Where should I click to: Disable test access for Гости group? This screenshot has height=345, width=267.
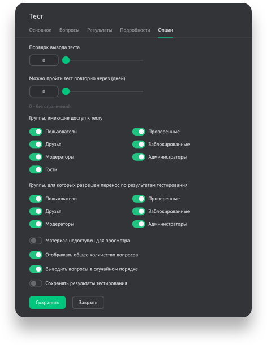pos(36,169)
